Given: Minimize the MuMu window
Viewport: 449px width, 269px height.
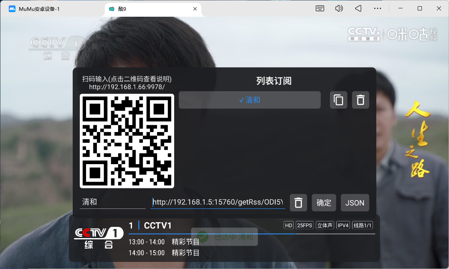Looking at the screenshot, I should pyautogui.click(x=400, y=9).
